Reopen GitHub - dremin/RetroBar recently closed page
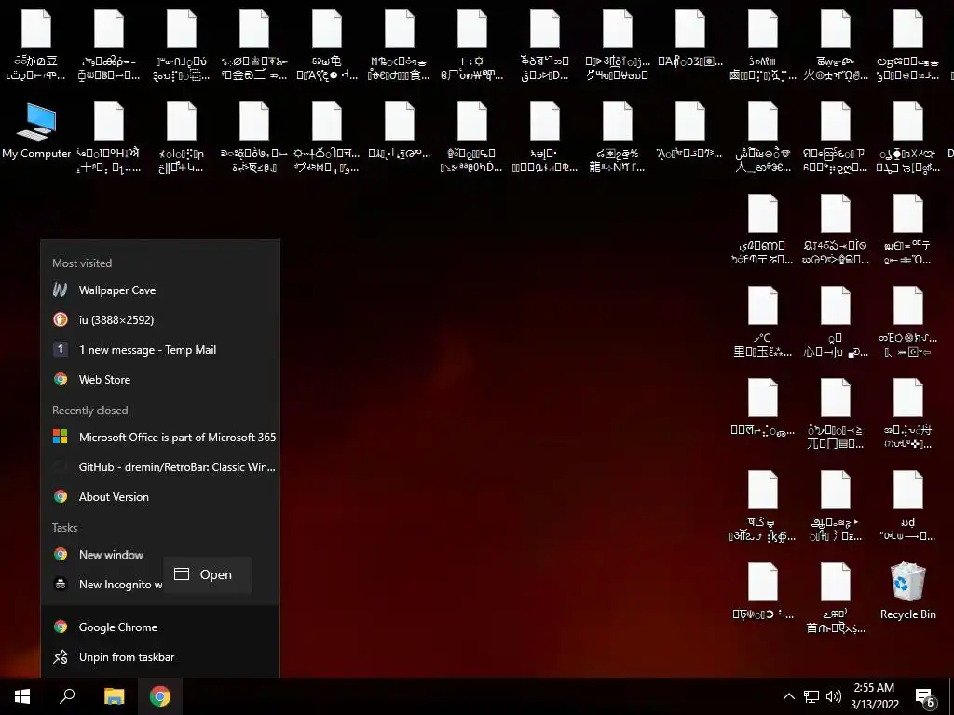 160,467
